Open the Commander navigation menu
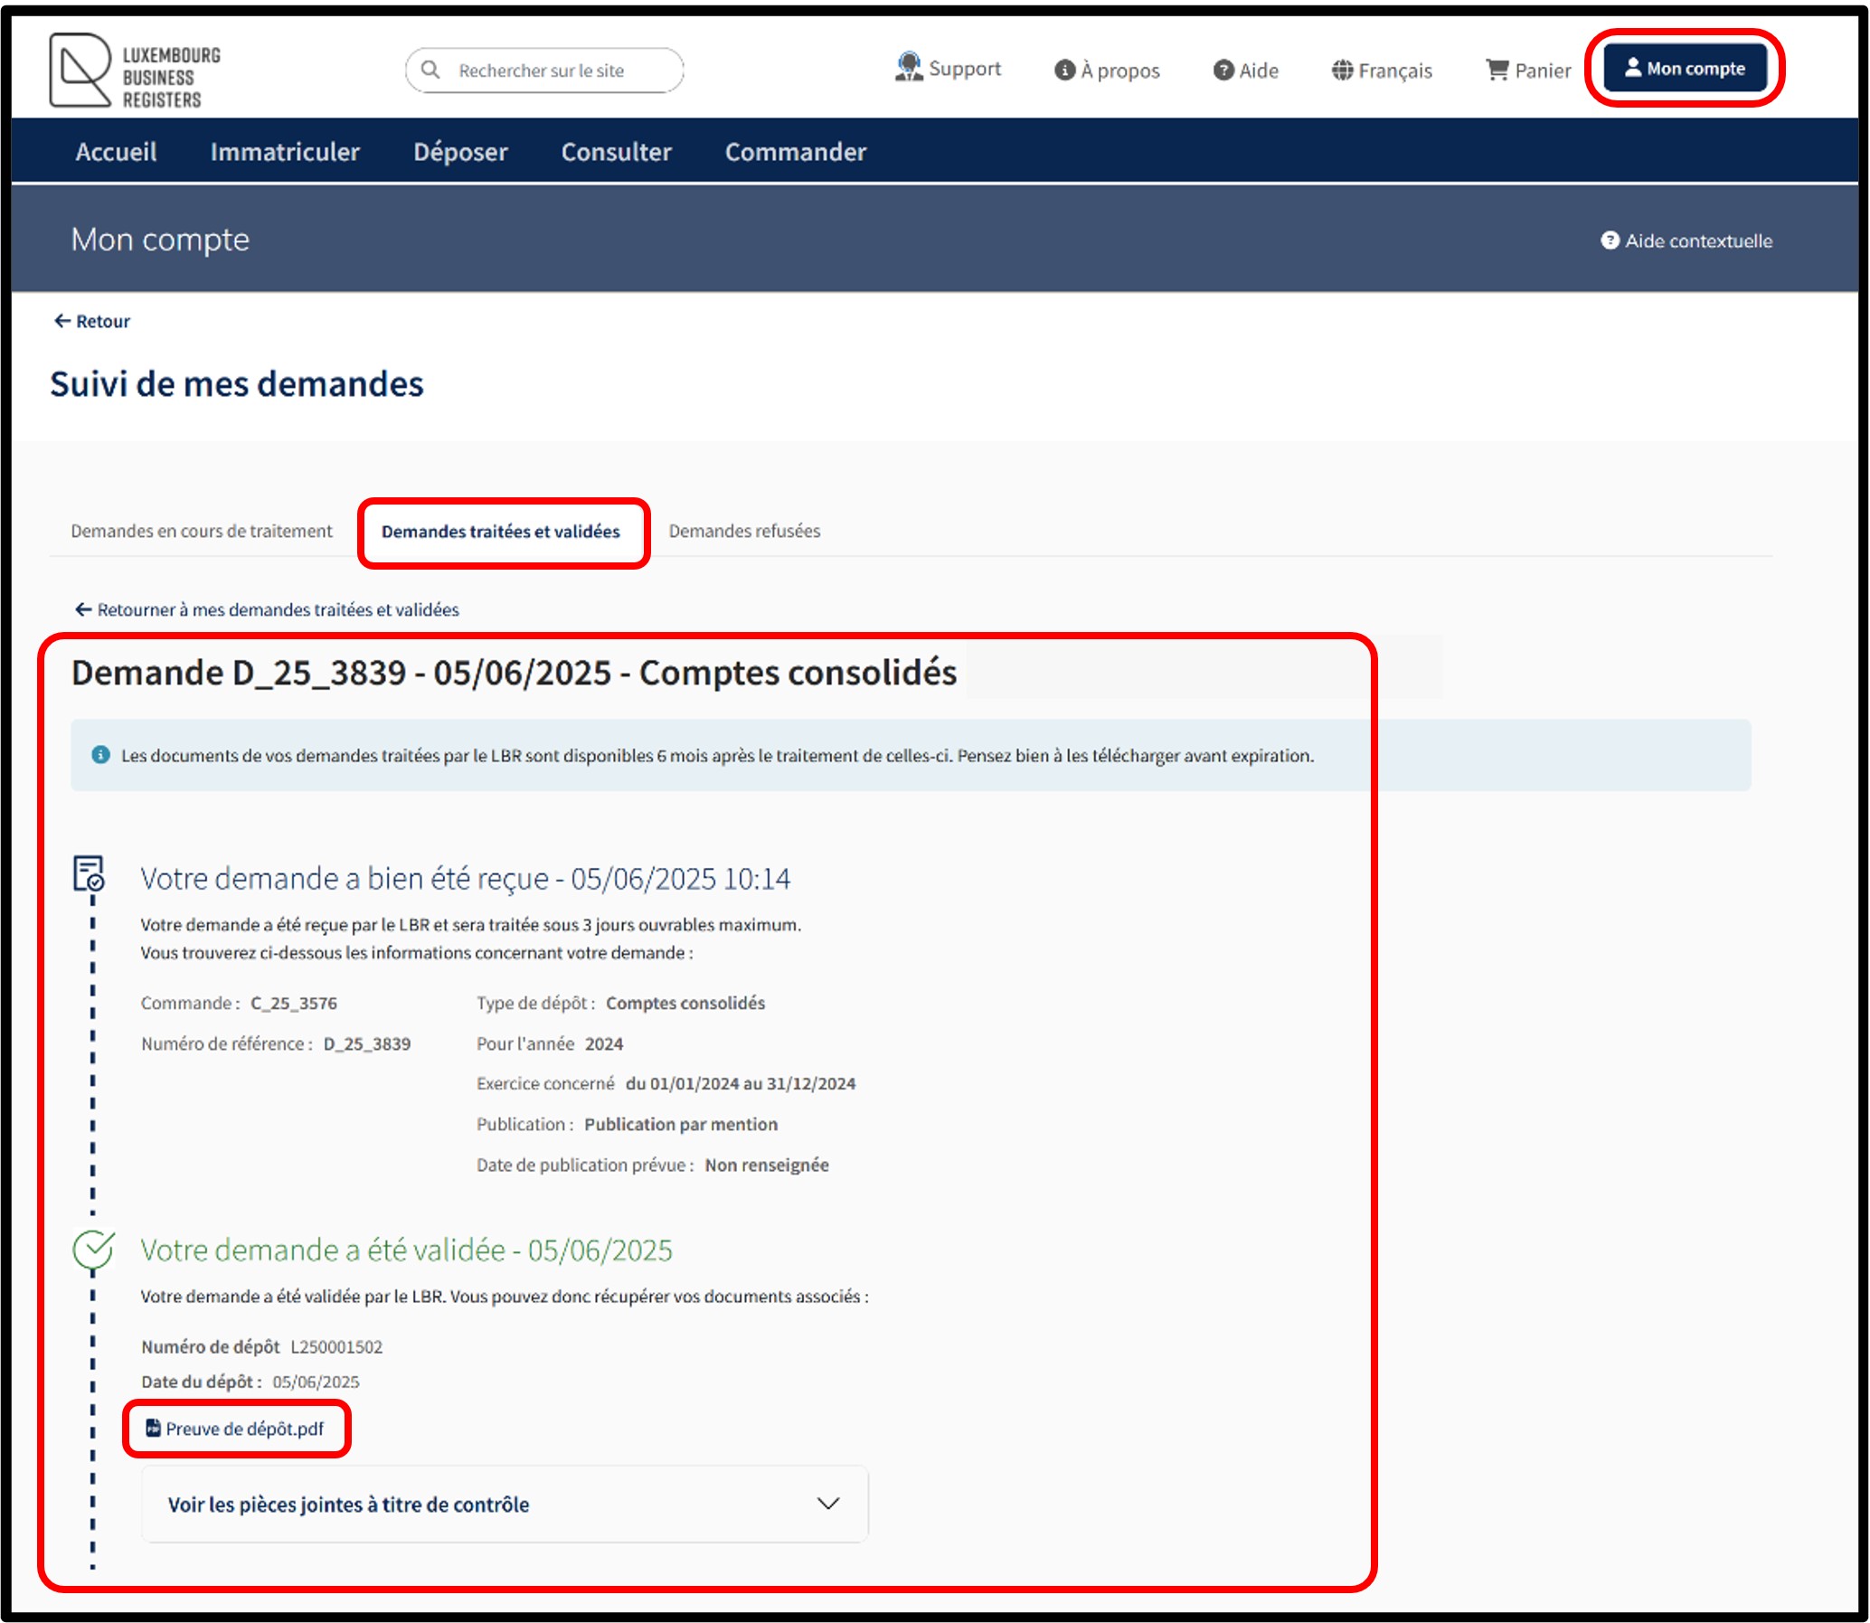Viewport: 1870px width, 1623px height. coord(794,152)
